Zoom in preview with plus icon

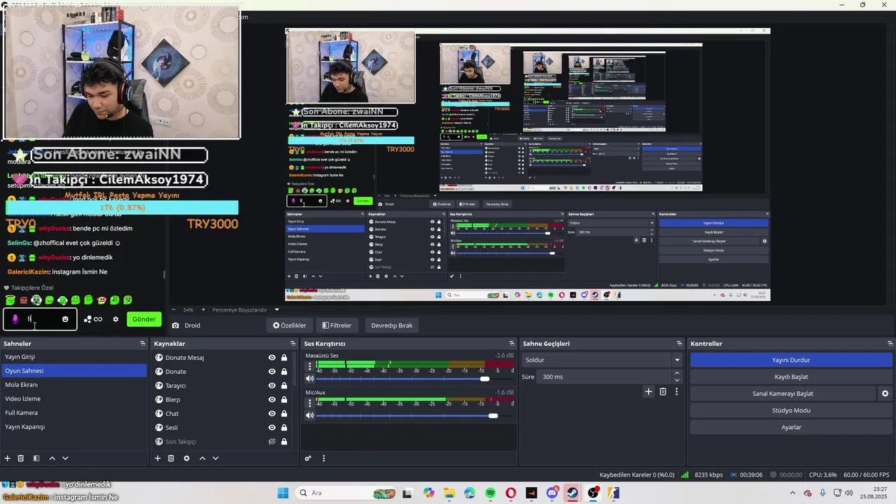click(x=204, y=309)
